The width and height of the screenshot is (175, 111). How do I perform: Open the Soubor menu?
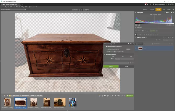click(x=2, y=7)
